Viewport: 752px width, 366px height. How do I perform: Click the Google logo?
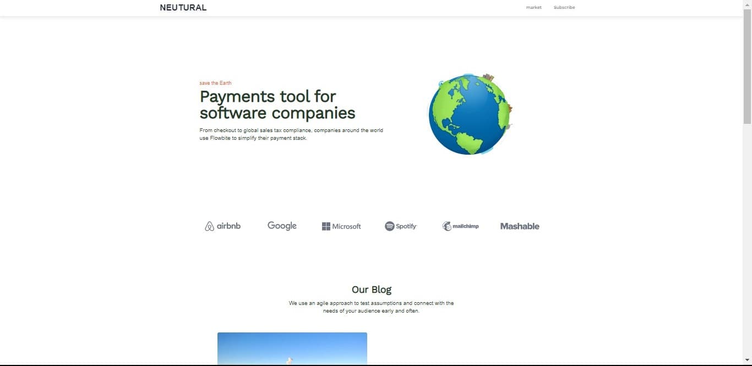(x=282, y=226)
